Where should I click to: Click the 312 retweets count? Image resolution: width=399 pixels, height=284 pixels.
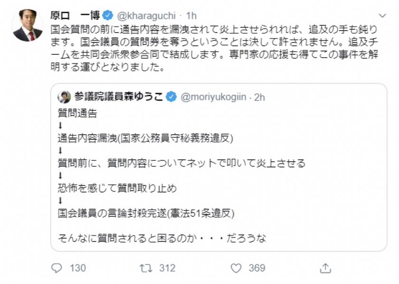[167, 268]
